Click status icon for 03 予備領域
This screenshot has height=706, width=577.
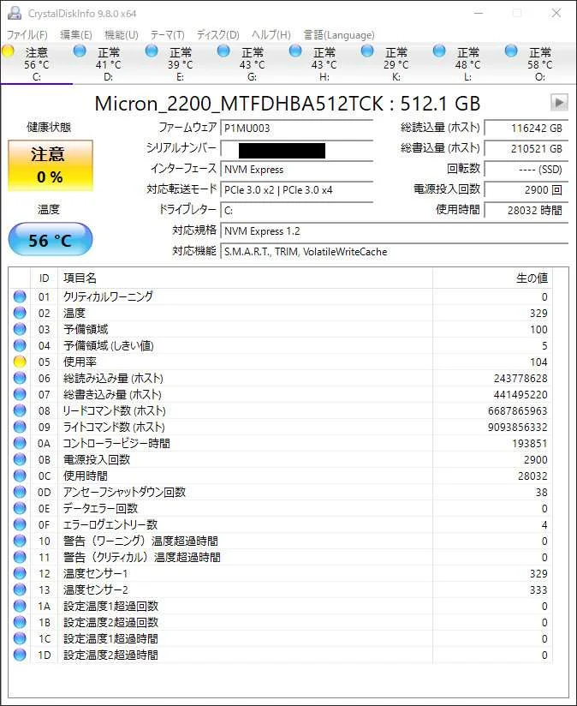20,329
